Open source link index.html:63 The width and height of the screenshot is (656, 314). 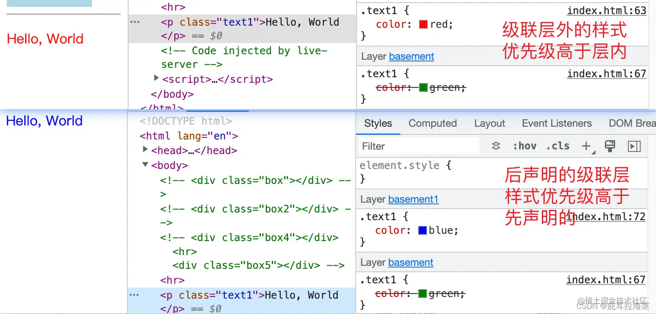click(607, 10)
